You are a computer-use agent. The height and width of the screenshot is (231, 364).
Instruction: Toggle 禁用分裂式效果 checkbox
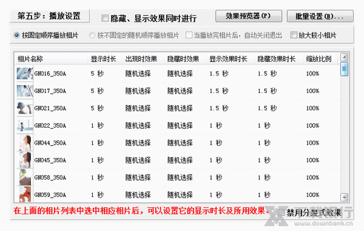click(281, 212)
